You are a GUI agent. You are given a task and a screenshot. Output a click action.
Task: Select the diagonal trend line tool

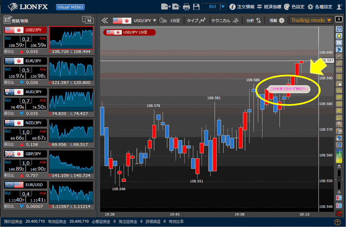pyautogui.click(x=339, y=63)
